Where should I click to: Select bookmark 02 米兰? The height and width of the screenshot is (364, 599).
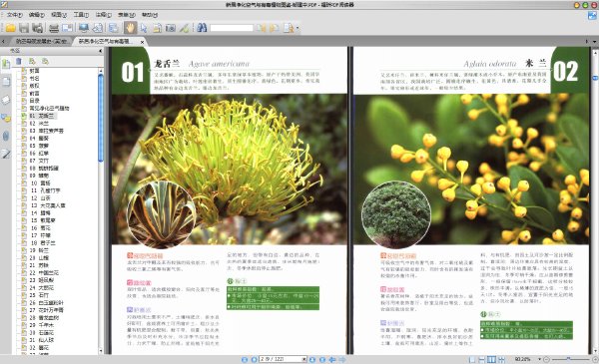point(39,124)
